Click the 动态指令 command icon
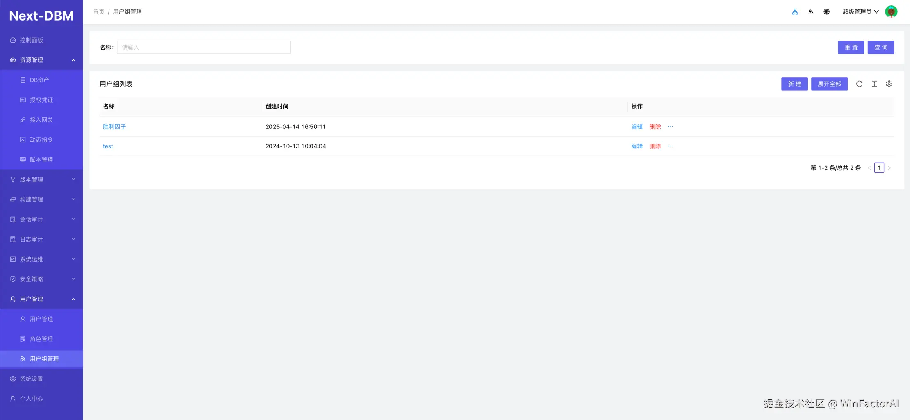Viewport: 910px width, 420px height. coord(23,139)
